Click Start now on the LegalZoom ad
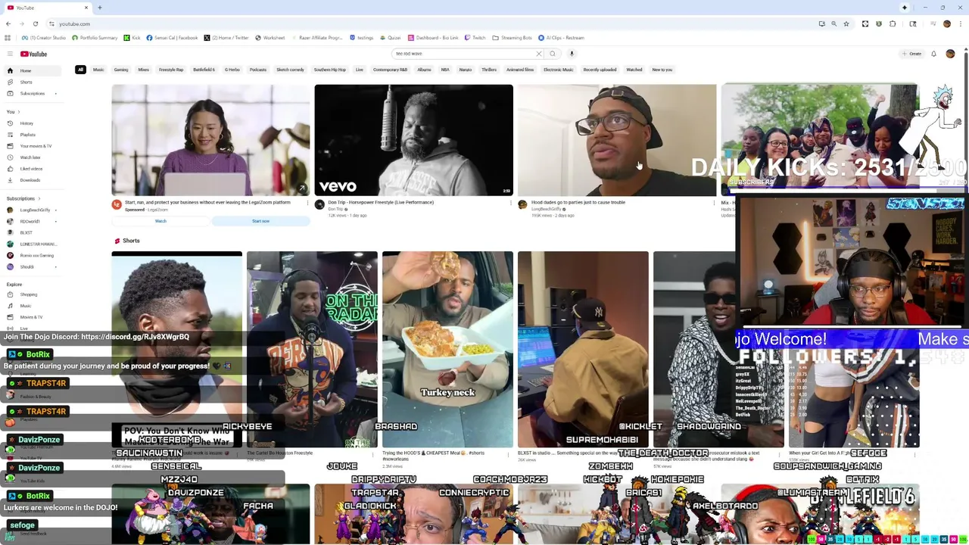Image resolution: width=969 pixels, height=545 pixels. (260, 221)
